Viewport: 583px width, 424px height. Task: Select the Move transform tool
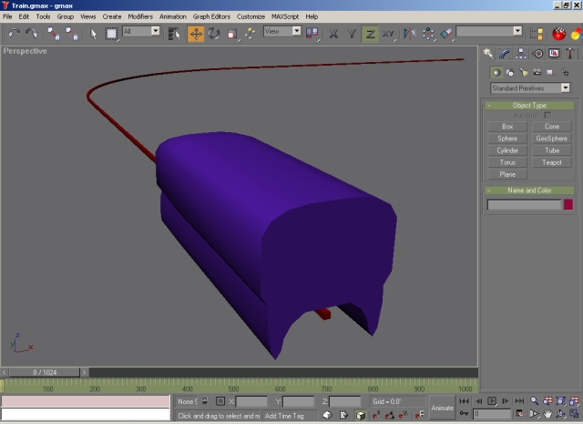tap(196, 34)
